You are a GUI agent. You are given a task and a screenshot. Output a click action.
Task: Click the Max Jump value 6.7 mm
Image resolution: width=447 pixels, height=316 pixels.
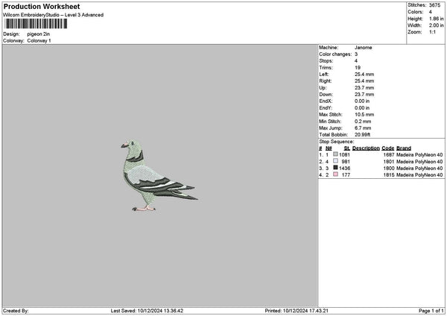click(x=363, y=128)
